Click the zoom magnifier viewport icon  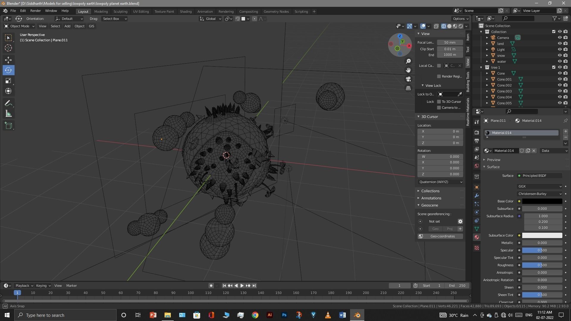point(408,61)
